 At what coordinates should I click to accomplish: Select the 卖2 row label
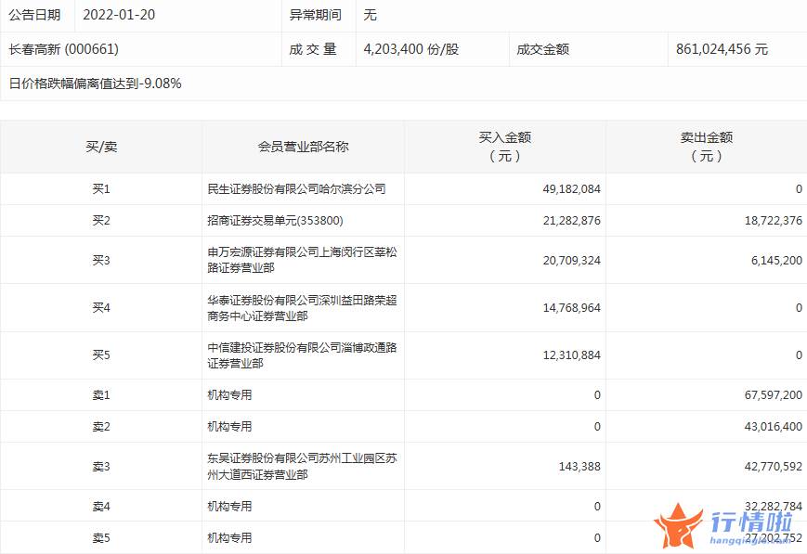pyautogui.click(x=101, y=427)
